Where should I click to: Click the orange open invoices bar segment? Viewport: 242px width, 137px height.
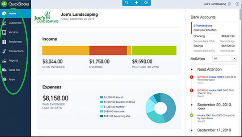click(x=66, y=50)
